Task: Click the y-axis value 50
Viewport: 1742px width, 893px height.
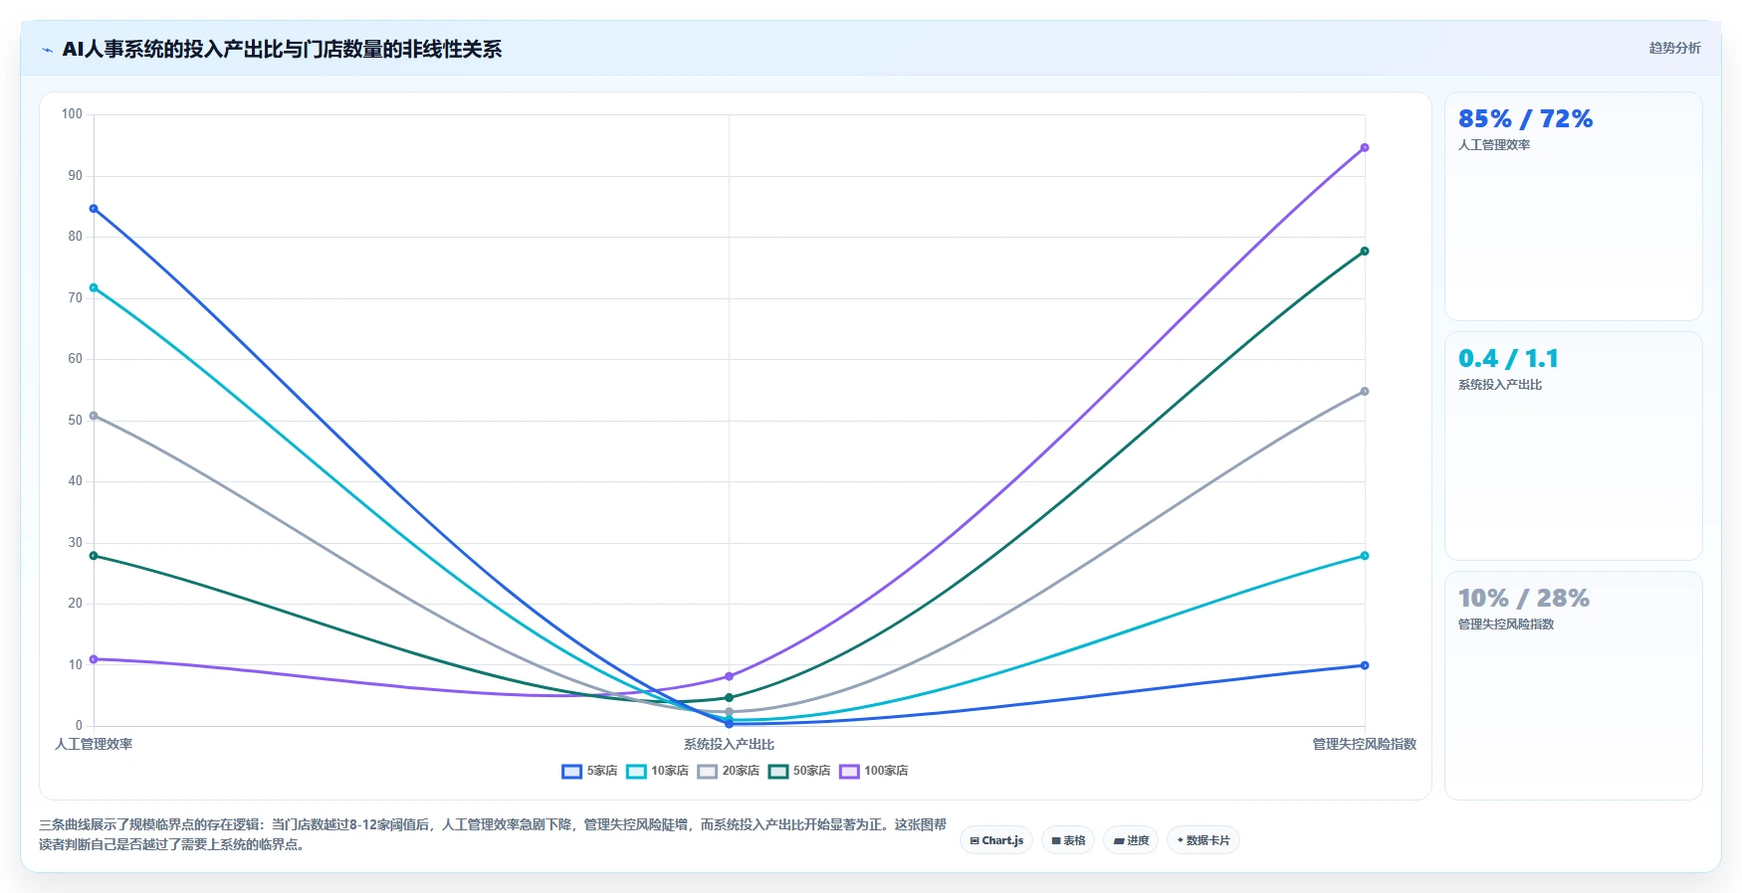Action: coord(75,421)
